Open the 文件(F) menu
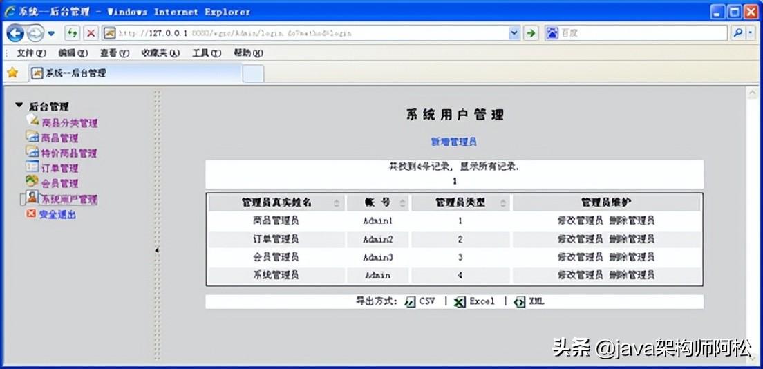763x369 pixels. pos(31,53)
